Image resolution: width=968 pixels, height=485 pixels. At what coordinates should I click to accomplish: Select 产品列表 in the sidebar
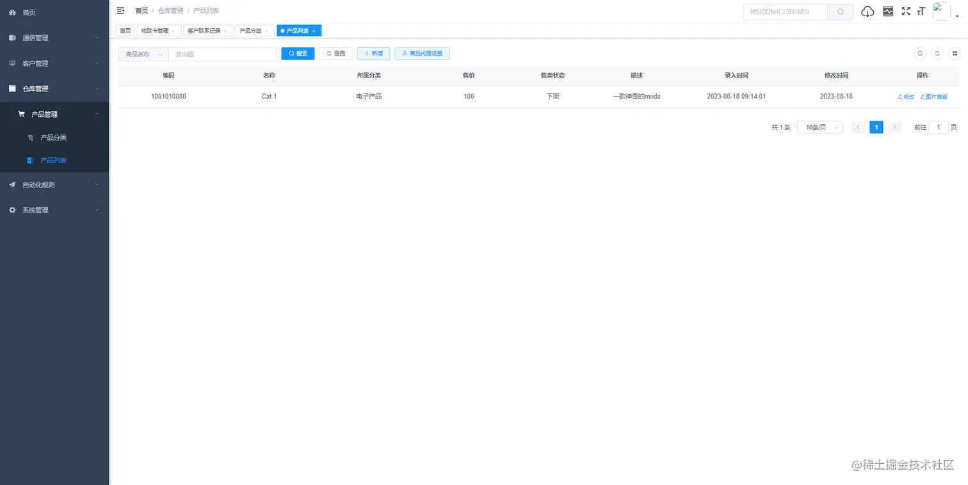[54, 160]
